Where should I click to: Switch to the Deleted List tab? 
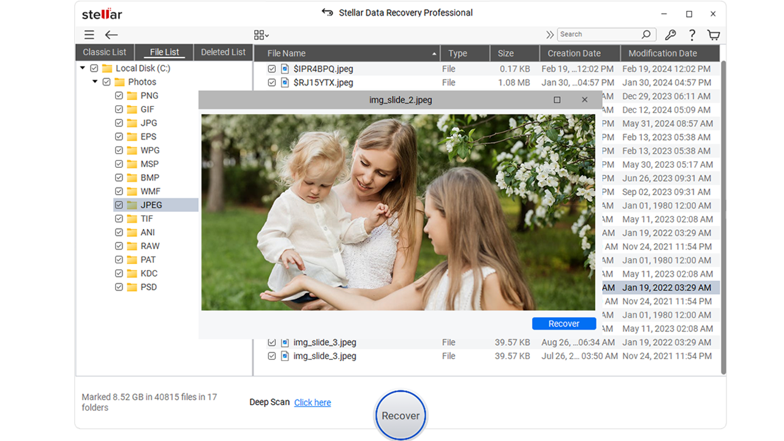pos(223,52)
